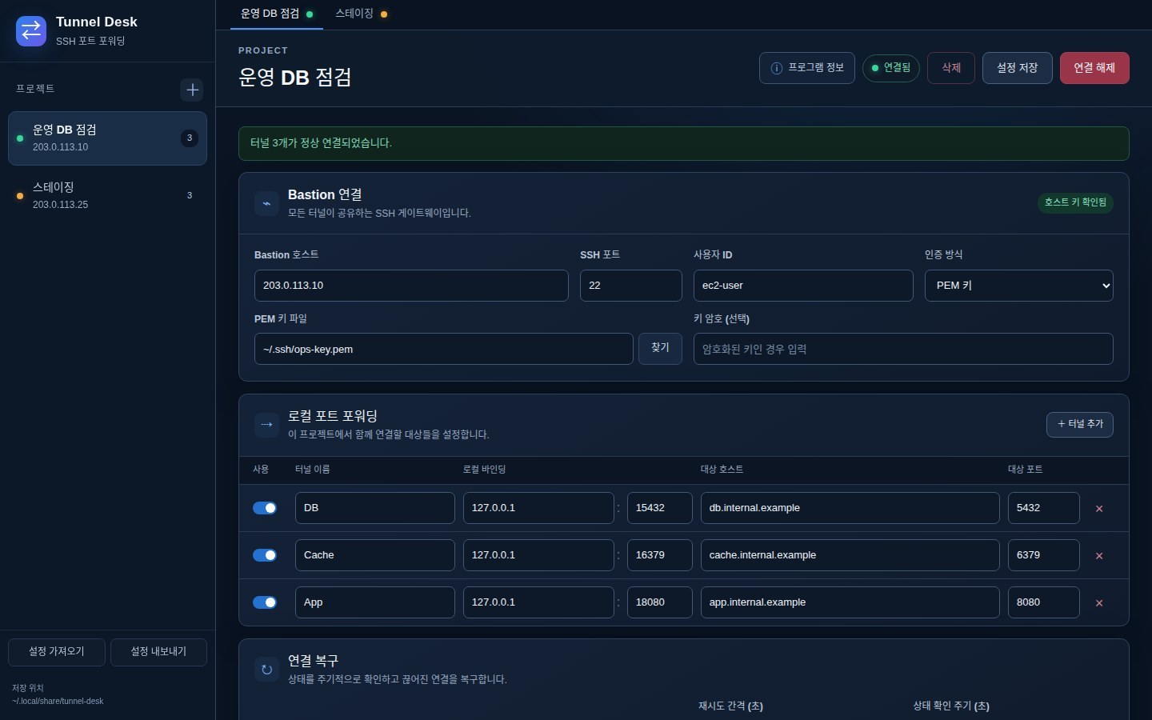Click the target port 8080 field
This screenshot has height=720, width=1152.
click(1044, 602)
